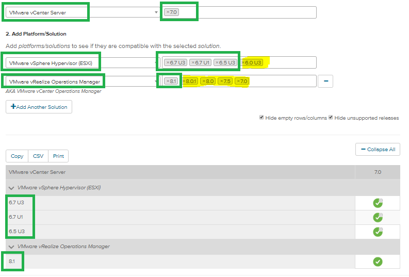Click Add Another Solution

pos(39,107)
